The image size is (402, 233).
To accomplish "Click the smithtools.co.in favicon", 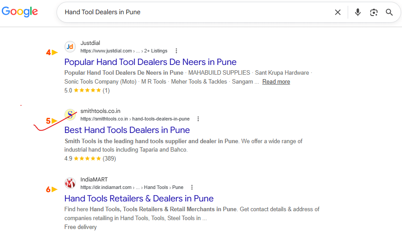I will tap(70, 115).
